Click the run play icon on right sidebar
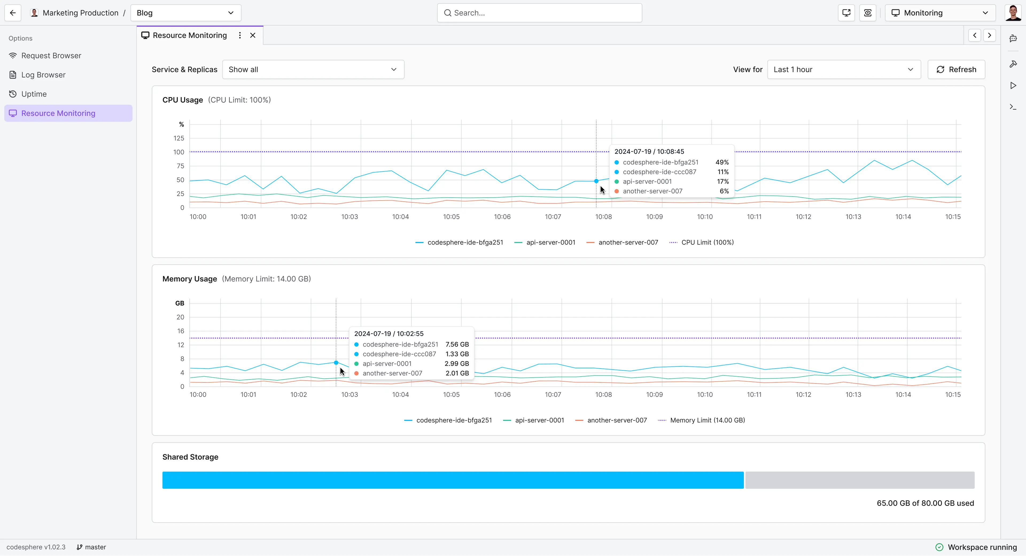Viewport: 1026px width, 556px height. [x=1013, y=85]
